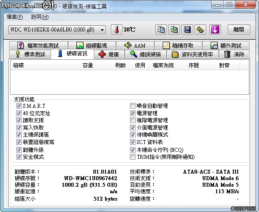
Task: Click the UDMA Mode 5 value
Action: [221, 185]
